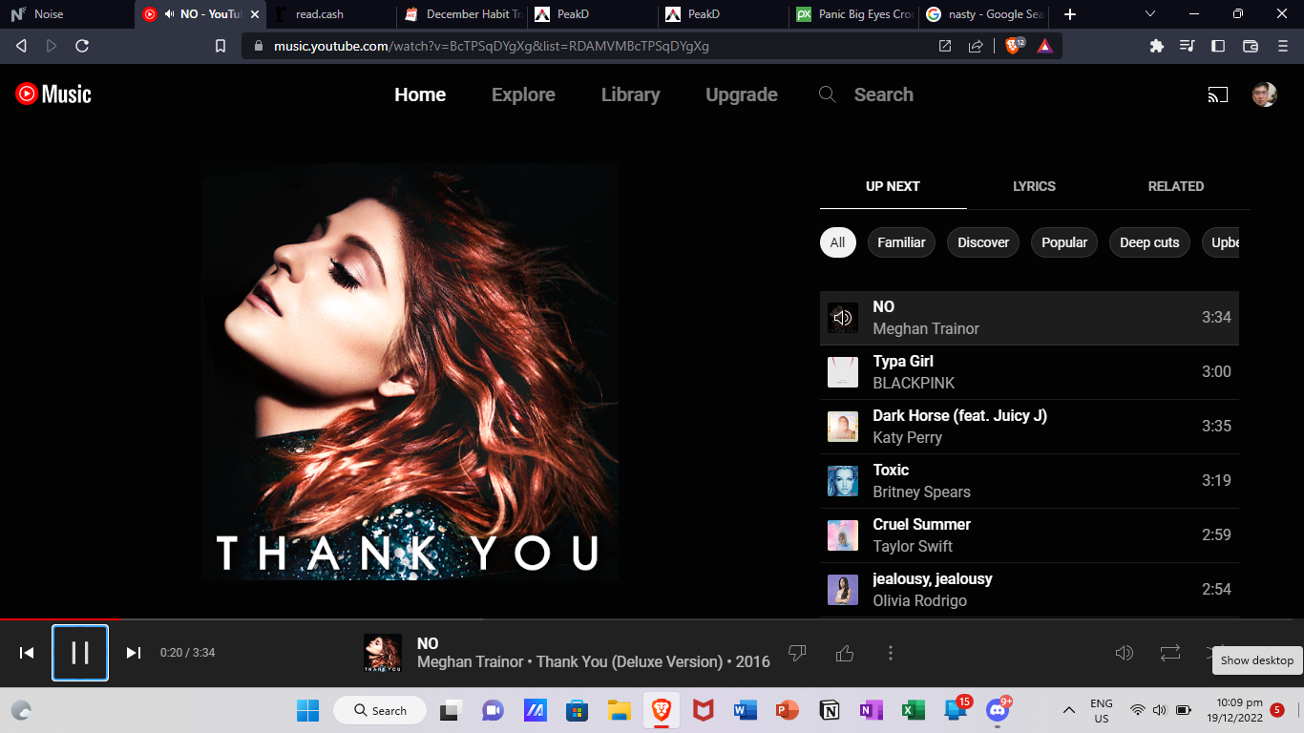This screenshot has width=1304, height=733.
Task: Open more options menu in player bar
Action: tap(891, 653)
